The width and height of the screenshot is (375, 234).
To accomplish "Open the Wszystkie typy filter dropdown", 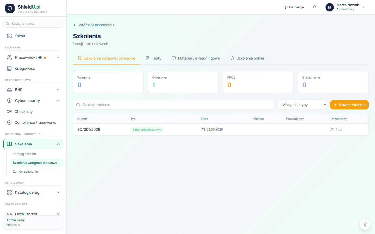I will pos(302,105).
